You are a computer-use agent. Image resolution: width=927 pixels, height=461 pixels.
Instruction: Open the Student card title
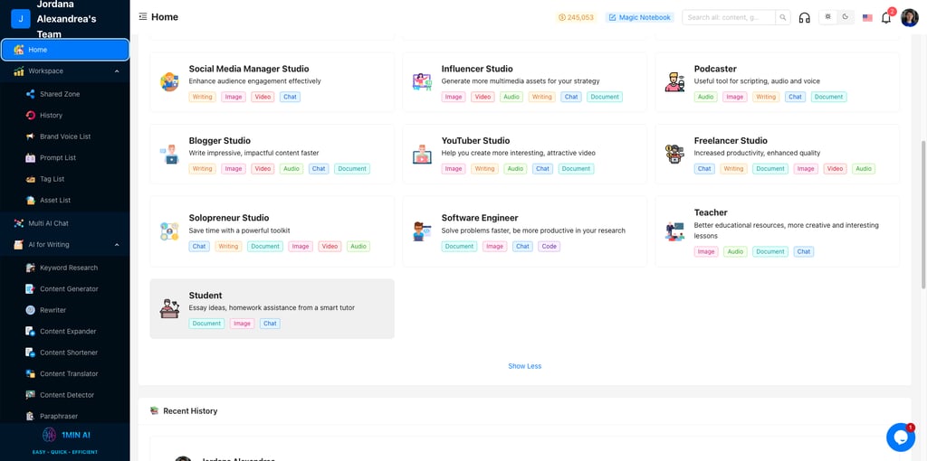pos(205,296)
